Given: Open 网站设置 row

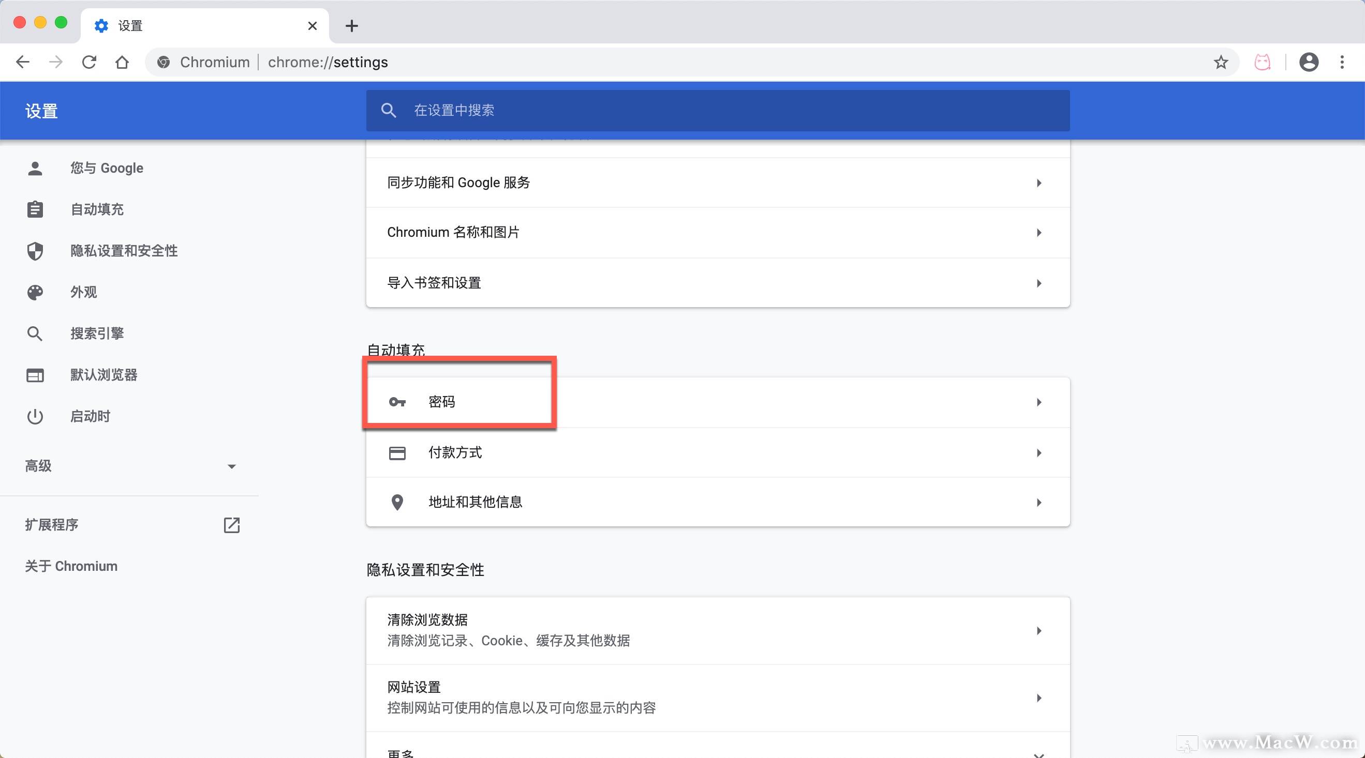Looking at the screenshot, I should tap(718, 698).
